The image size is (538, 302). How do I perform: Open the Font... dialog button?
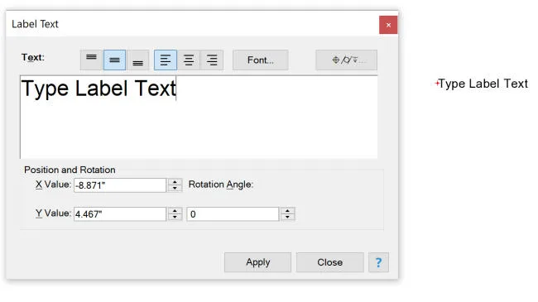point(261,60)
